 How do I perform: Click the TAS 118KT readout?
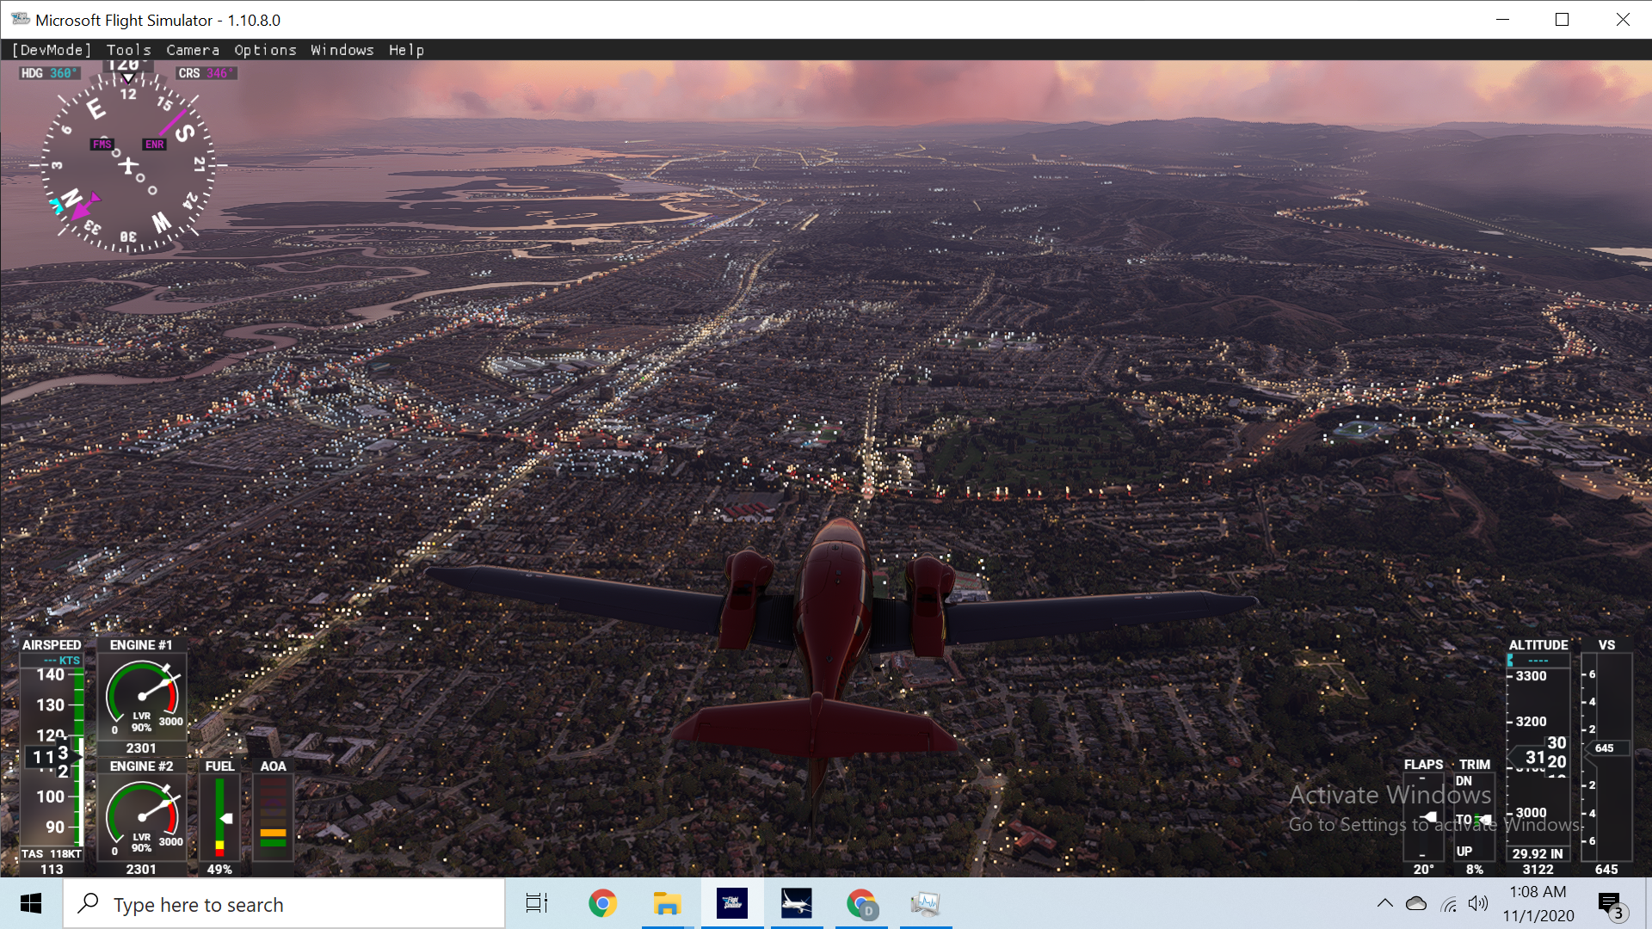[x=52, y=853]
